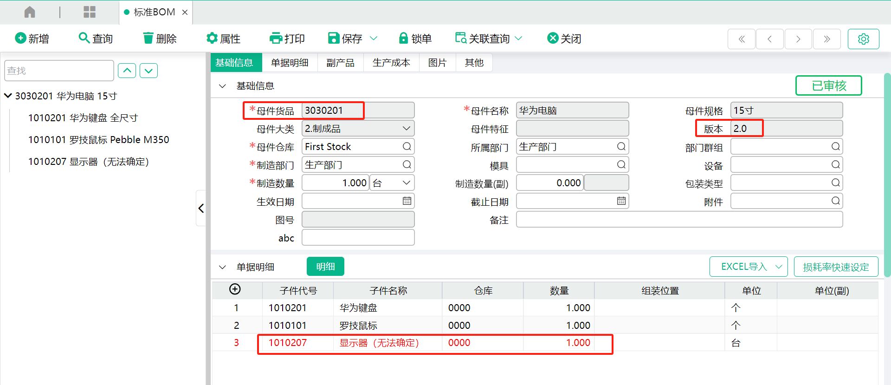Jump to the last record
This screenshot has height=385, width=891.
click(x=827, y=39)
